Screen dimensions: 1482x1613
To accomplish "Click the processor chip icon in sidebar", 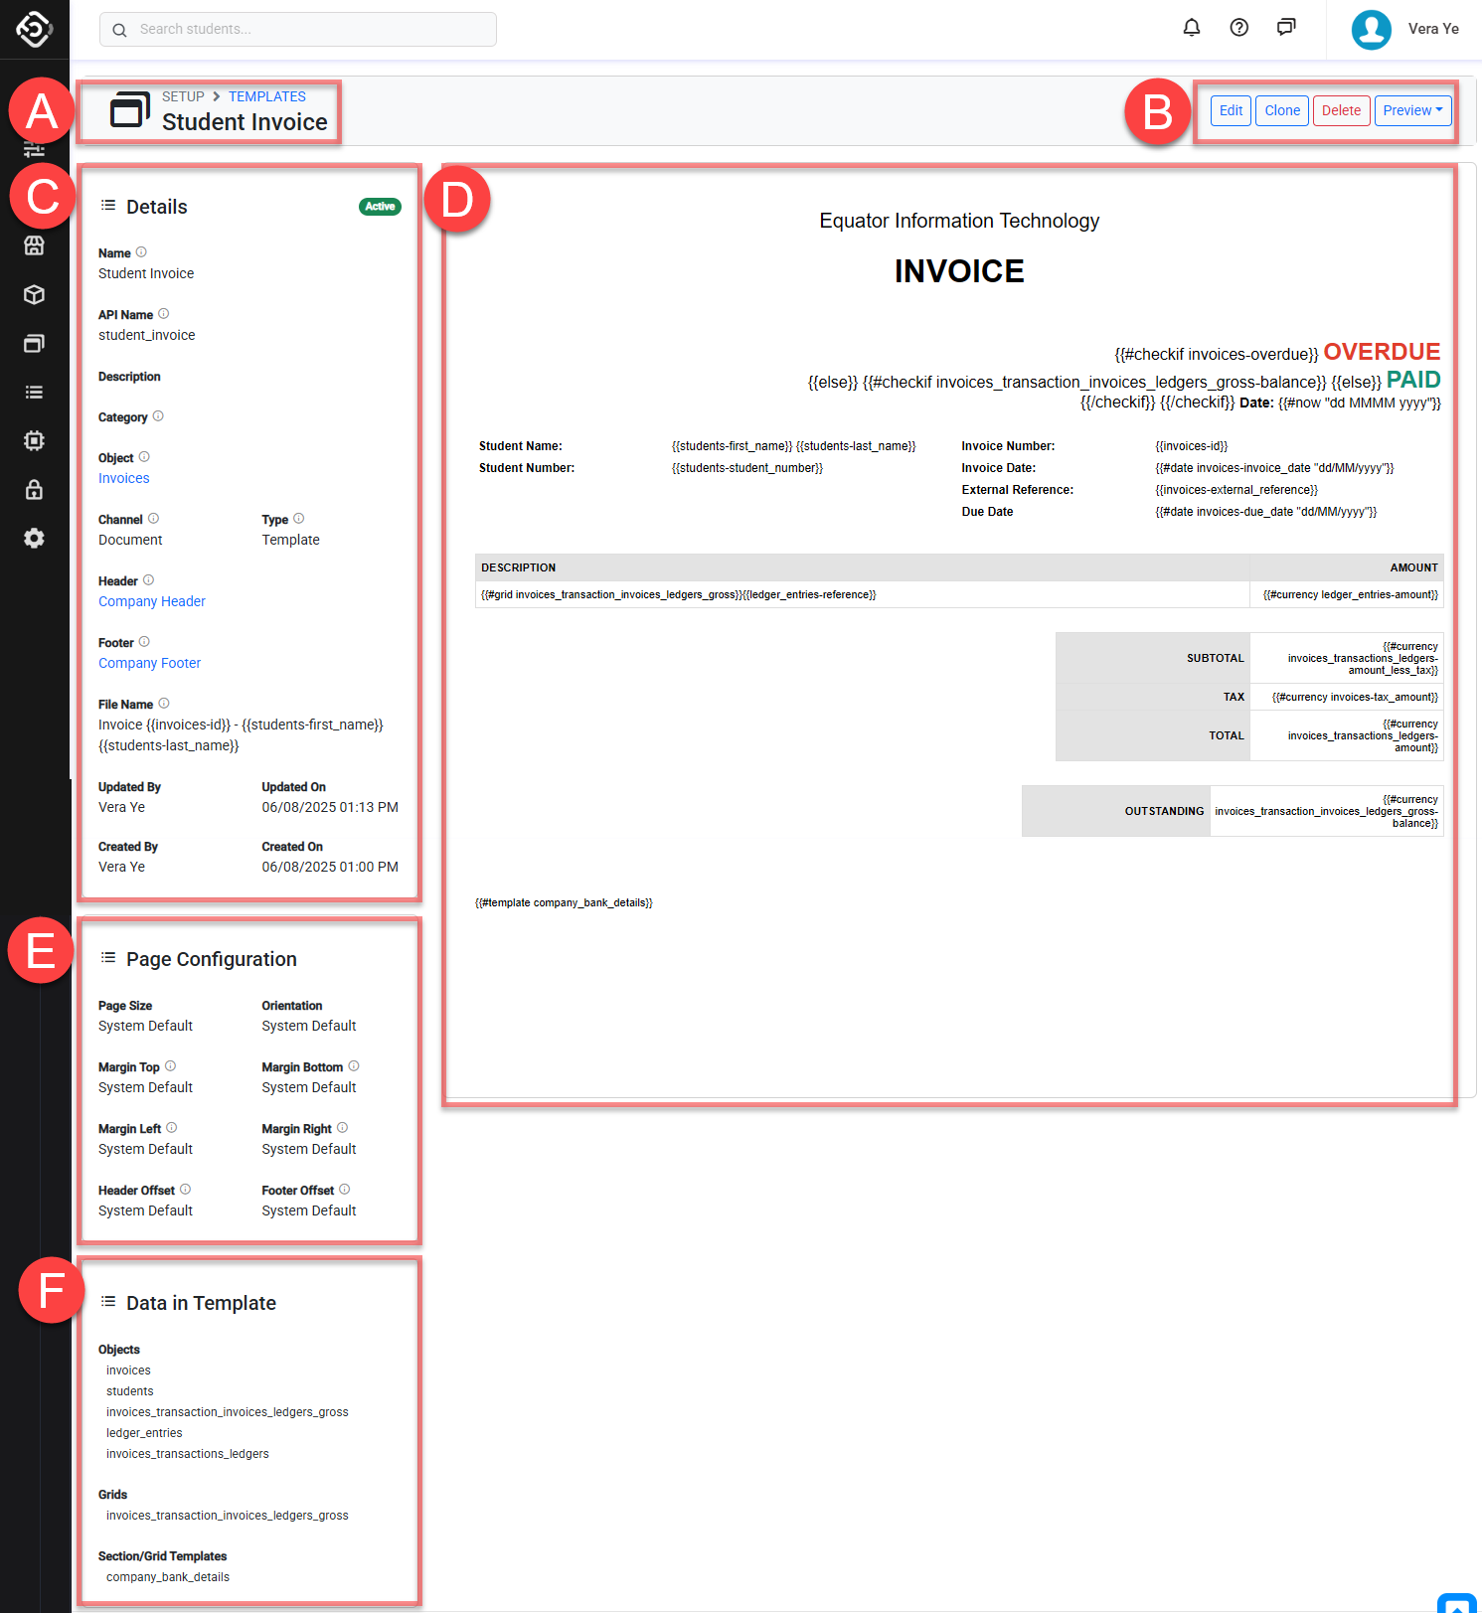I will tap(34, 441).
